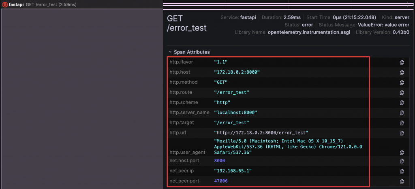Copy the http.server_name attribute value
Image resolution: width=415 pixels, height=189 pixels.
[402, 113]
